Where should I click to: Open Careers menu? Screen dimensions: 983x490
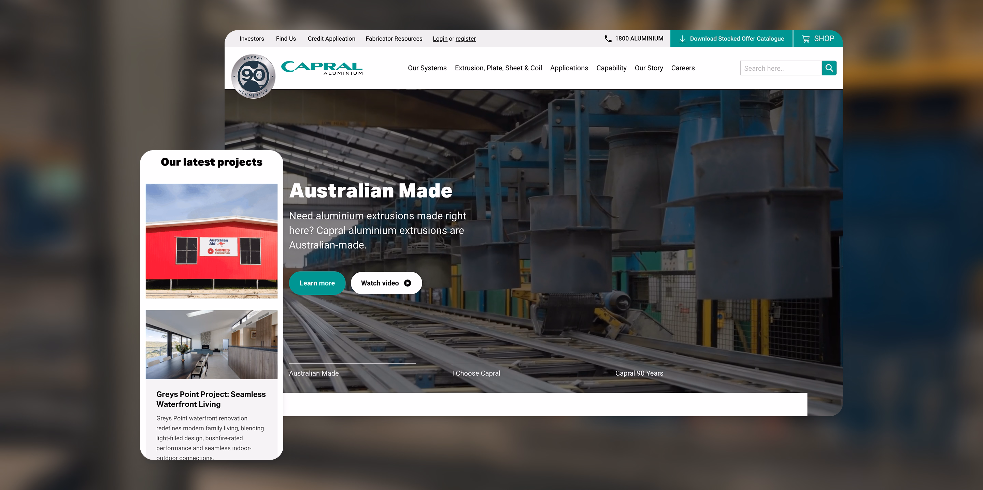pos(683,68)
